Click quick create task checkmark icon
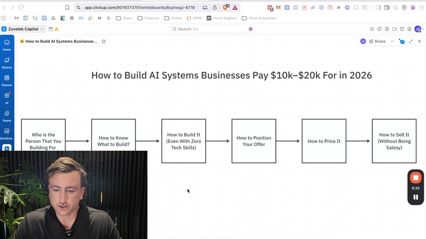426x239 pixels. (x=372, y=29)
